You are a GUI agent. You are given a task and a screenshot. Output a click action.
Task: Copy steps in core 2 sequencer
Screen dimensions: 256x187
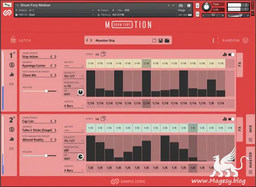103,119
